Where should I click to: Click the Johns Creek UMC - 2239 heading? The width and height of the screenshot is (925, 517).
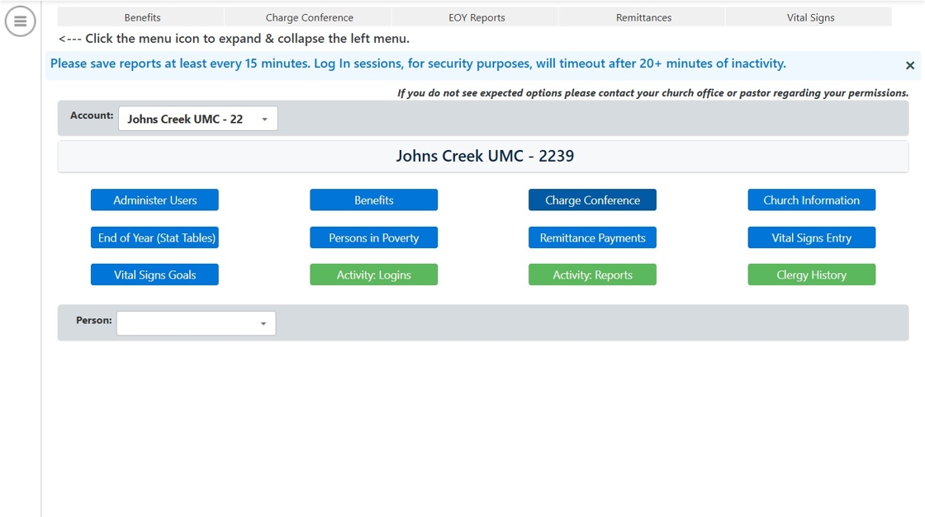[484, 156]
